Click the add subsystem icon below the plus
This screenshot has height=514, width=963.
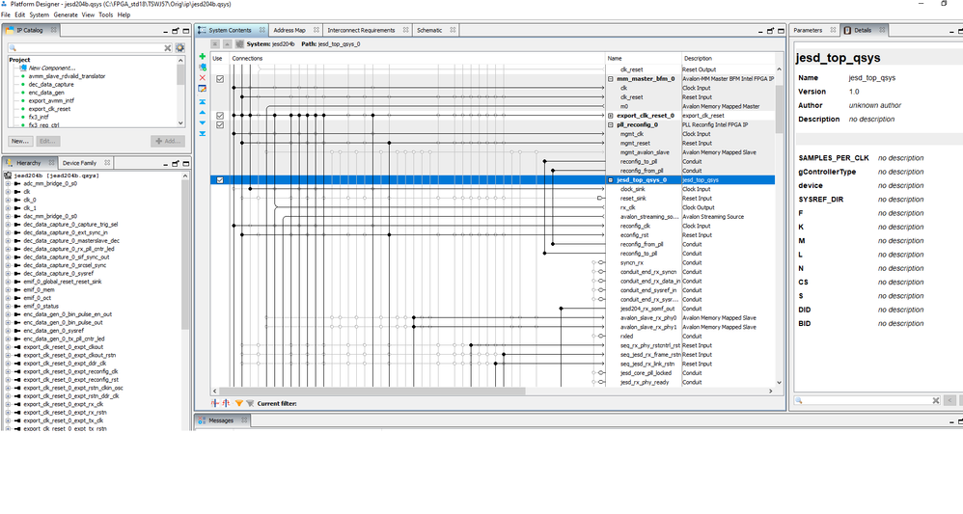click(203, 68)
